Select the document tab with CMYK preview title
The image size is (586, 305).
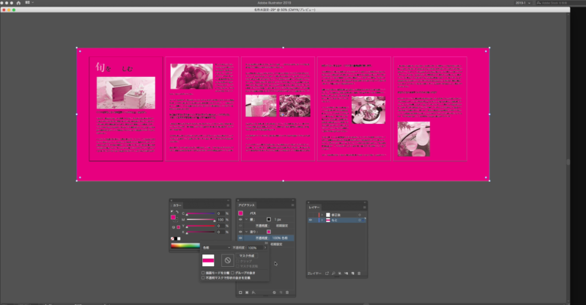point(285,10)
